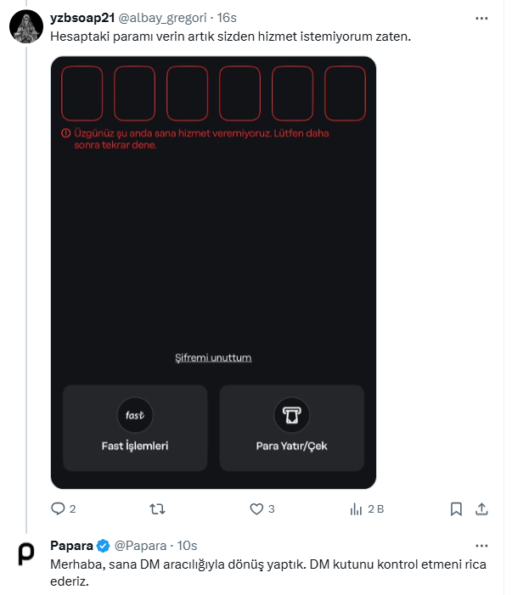529x595 pixels.
Task: Open the @albay_gregori handle link
Action: (162, 18)
